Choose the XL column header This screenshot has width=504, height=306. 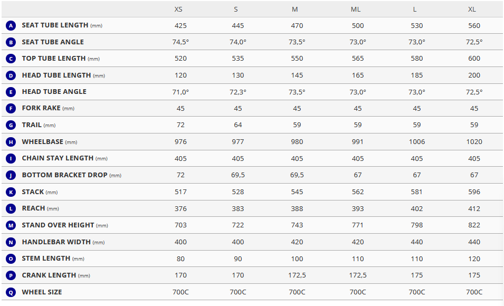coord(473,9)
